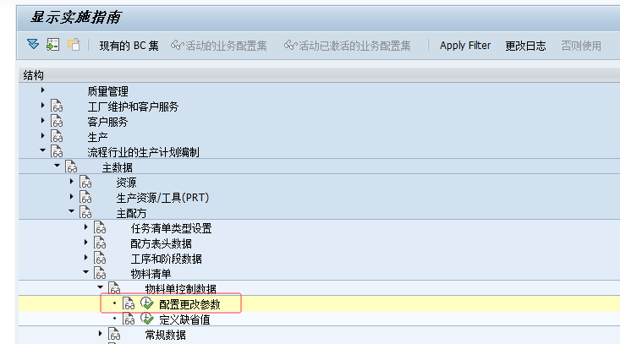Screen dimensions: 620x344
Task: Expand the 工序和阶段数据 node
Action: [85, 258]
